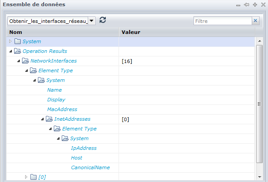
Task: Click the scroll down arrow
Action: (260, 177)
